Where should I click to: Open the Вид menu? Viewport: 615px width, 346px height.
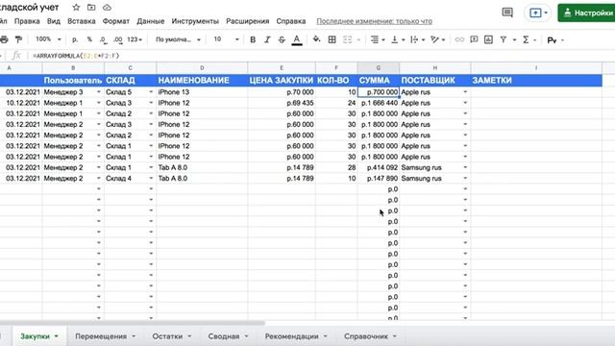click(54, 21)
